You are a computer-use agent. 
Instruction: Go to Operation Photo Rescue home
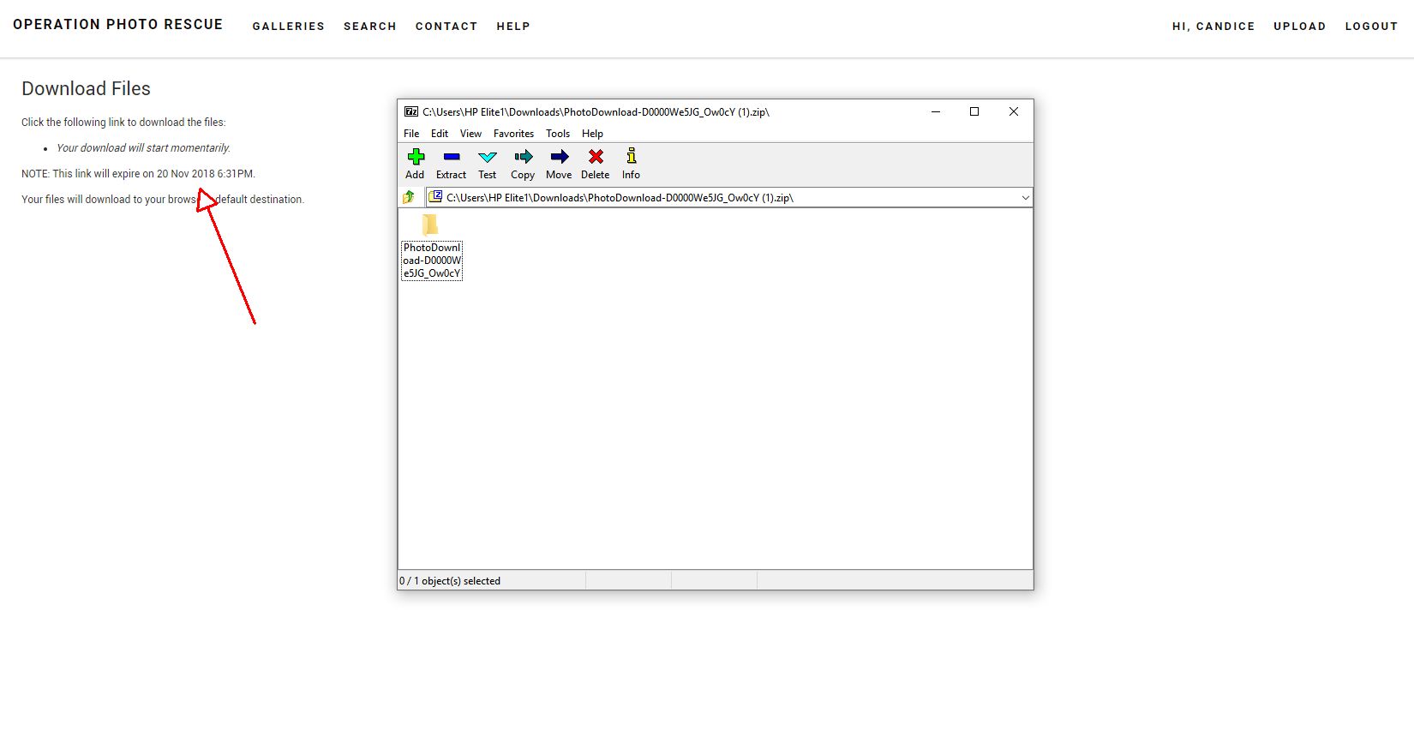coord(117,25)
